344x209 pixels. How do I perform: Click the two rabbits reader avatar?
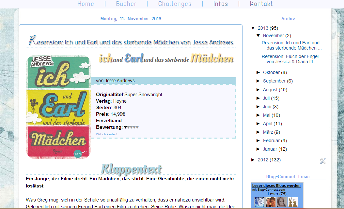point(293,202)
